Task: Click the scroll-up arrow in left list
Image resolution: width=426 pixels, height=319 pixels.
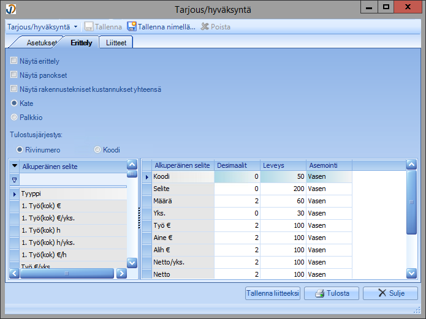Action: [x=132, y=165]
